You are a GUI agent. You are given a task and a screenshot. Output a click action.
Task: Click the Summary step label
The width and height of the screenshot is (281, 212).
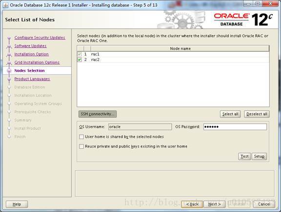(23, 120)
